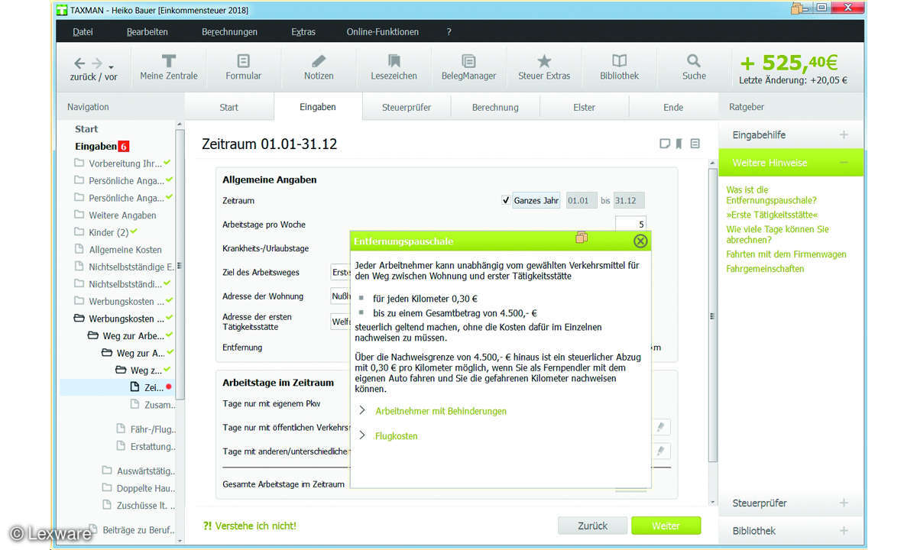
Task: Open Lesezeichen bookmarks in toolbar
Action: click(x=394, y=67)
